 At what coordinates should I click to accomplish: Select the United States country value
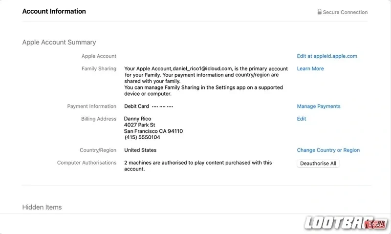coord(140,150)
